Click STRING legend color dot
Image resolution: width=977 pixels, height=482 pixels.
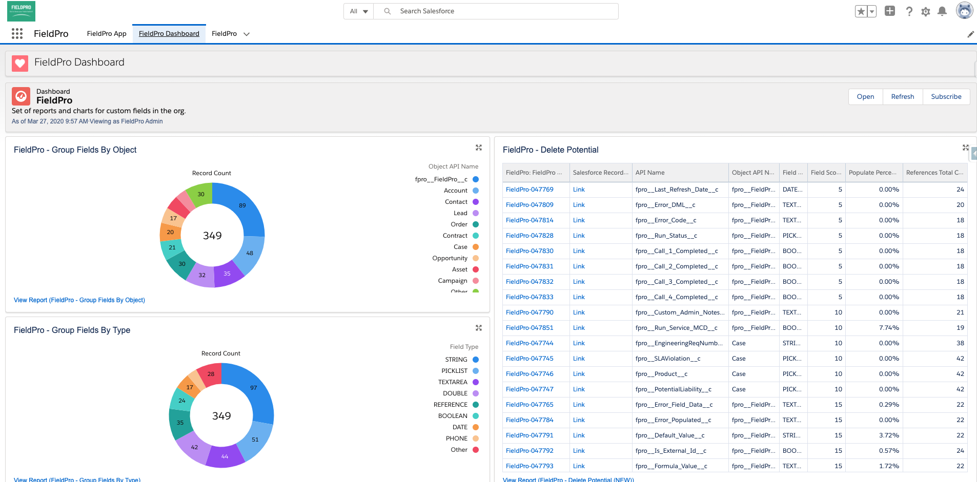tap(476, 360)
